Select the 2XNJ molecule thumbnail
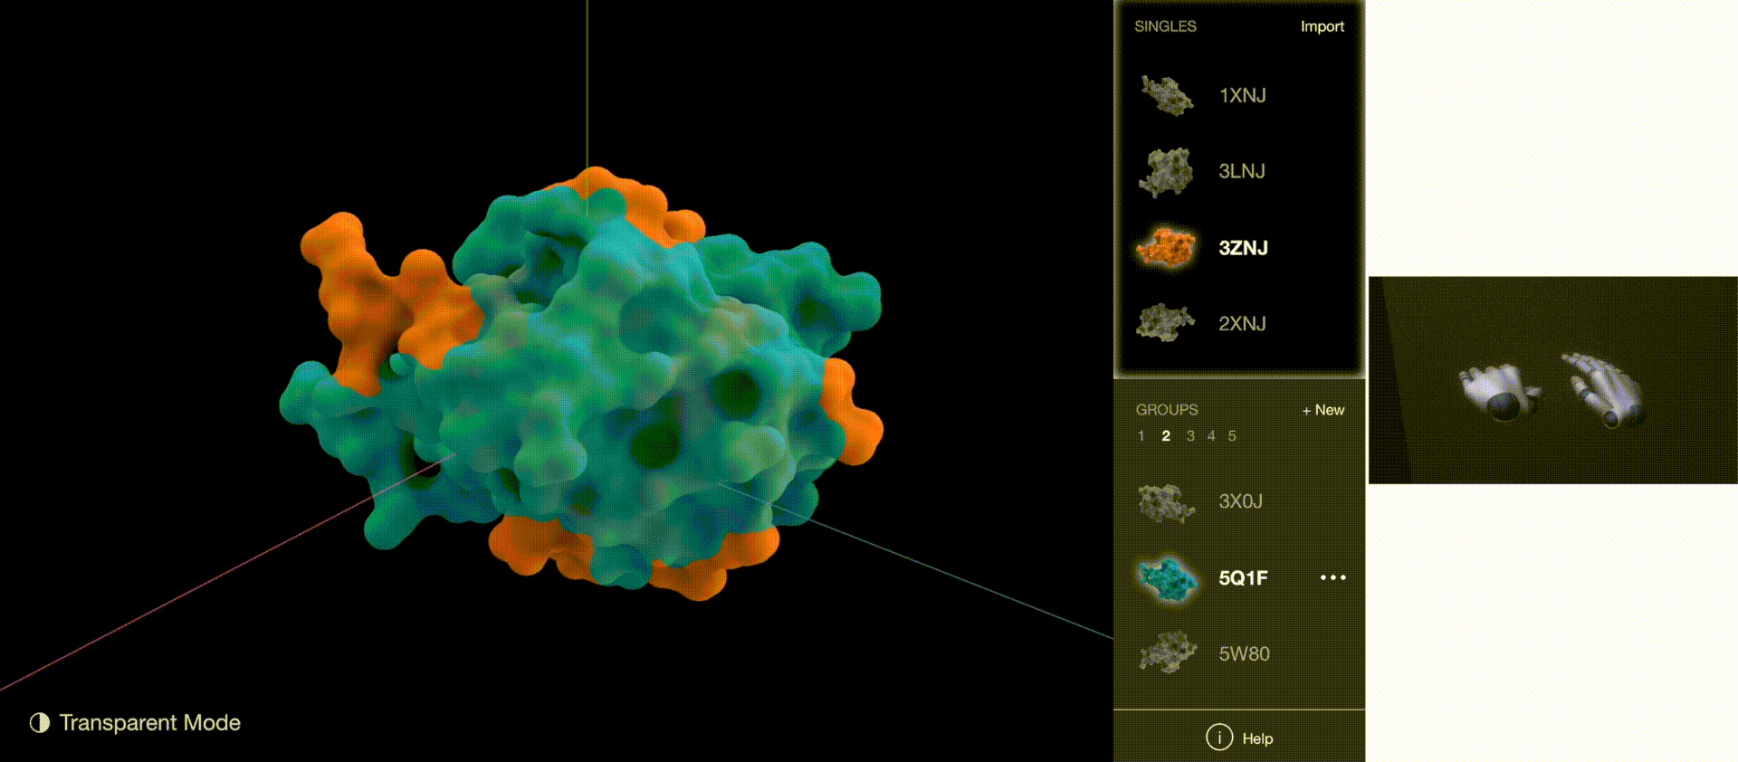Image resolution: width=1738 pixels, height=762 pixels. point(1166,323)
